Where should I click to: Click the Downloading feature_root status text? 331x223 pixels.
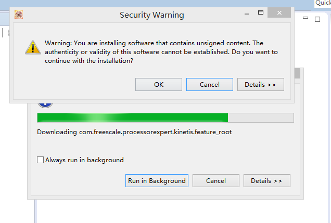134,132
